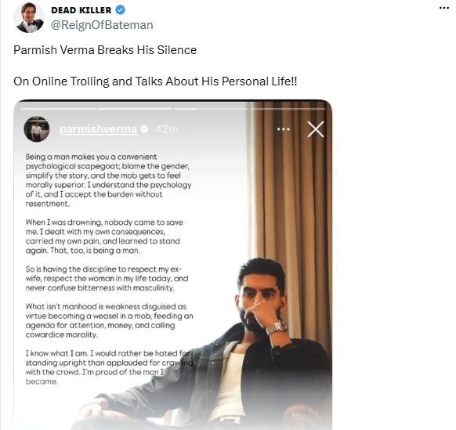Click the 'Being a man makes you' paragraph
The height and width of the screenshot is (430, 456).
pos(108,180)
